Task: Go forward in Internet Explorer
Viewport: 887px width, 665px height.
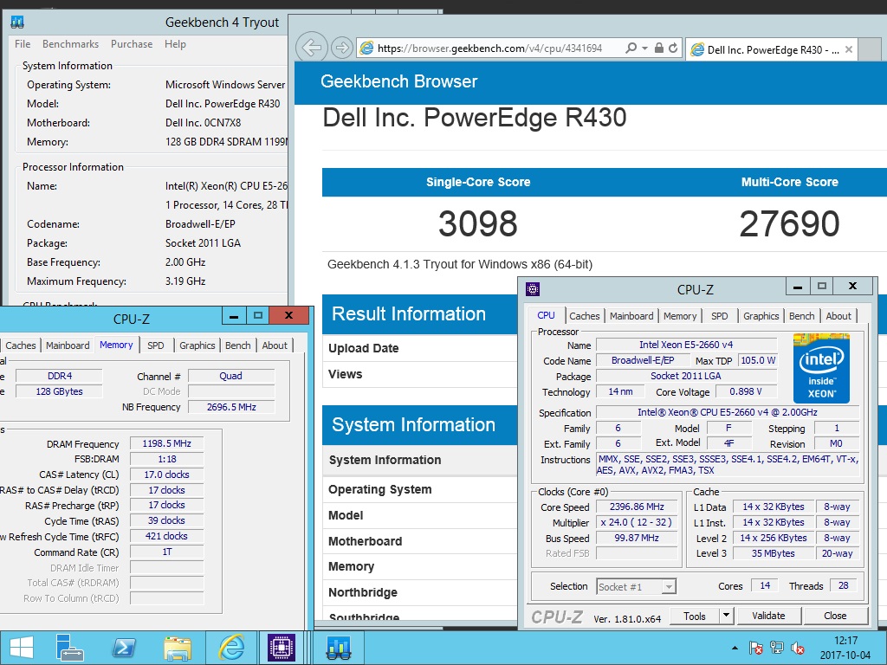Action: (x=341, y=48)
